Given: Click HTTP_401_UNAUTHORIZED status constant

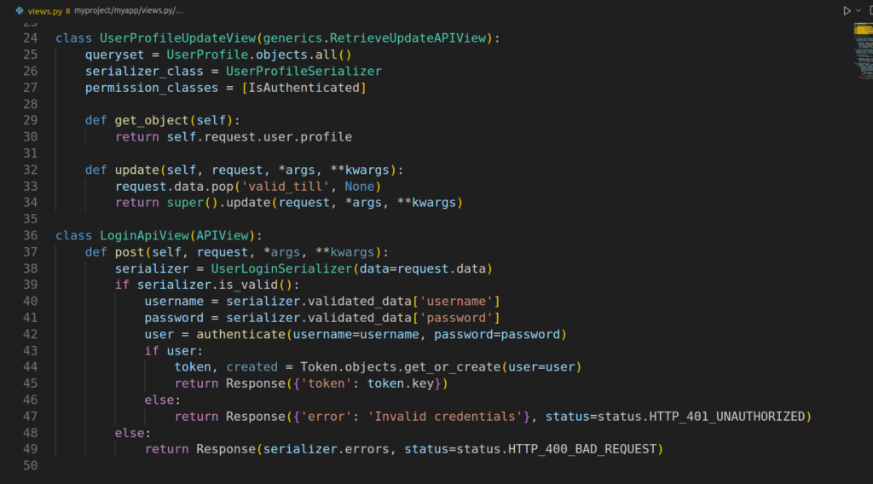Looking at the screenshot, I should [727, 416].
